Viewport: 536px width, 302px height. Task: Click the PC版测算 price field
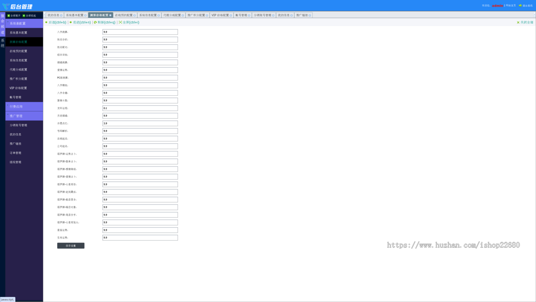click(140, 78)
